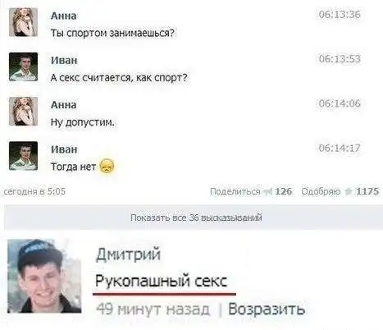This screenshot has width=383, height=330.
Task: Click the likes count 1175
Action: tap(367, 191)
